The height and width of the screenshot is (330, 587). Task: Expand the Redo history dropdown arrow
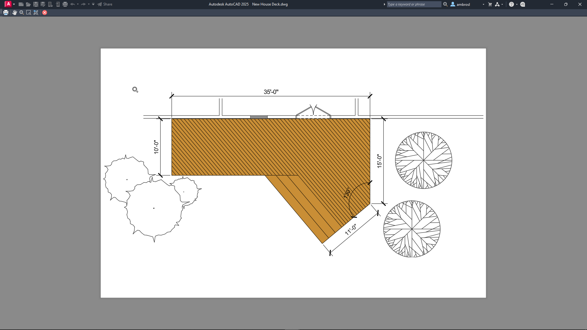[x=89, y=4]
